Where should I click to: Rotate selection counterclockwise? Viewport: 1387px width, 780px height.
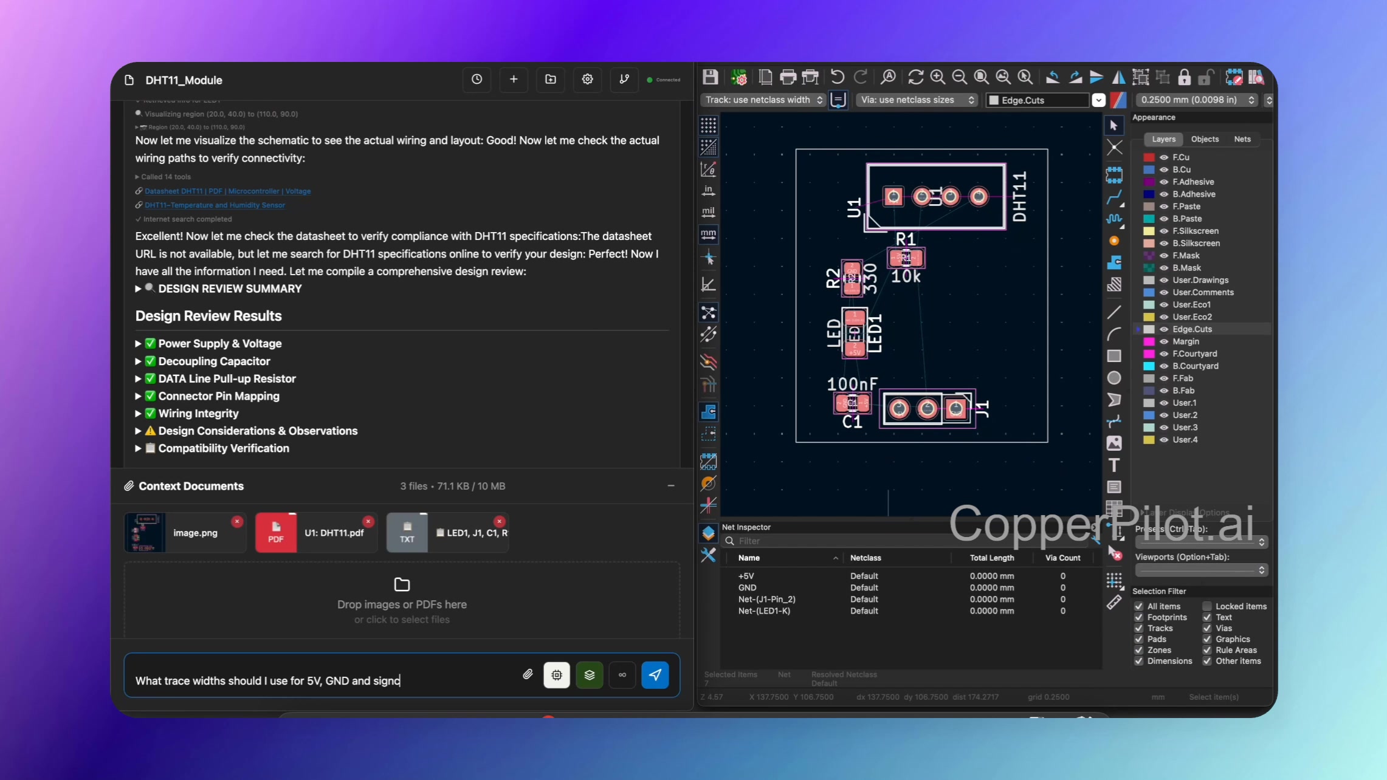[1053, 77]
